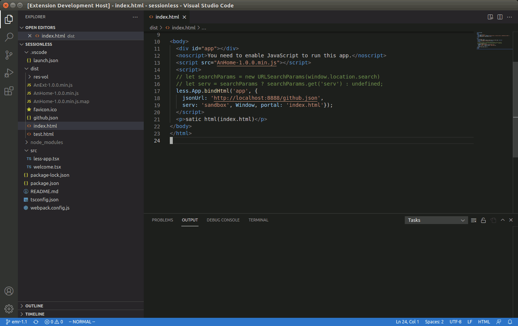518x326 pixels.
Task: Open the Explorer view in activity bar
Action: tap(9, 19)
